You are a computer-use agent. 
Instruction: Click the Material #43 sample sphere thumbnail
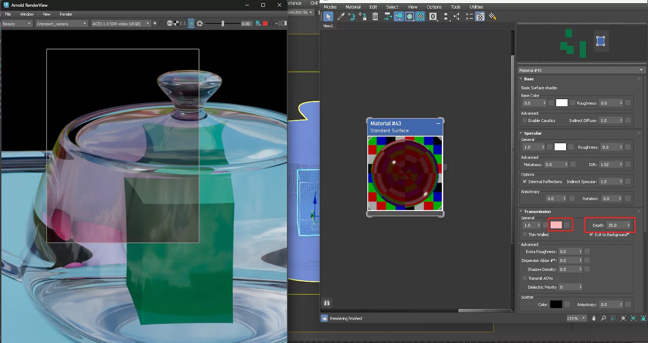pyautogui.click(x=405, y=173)
